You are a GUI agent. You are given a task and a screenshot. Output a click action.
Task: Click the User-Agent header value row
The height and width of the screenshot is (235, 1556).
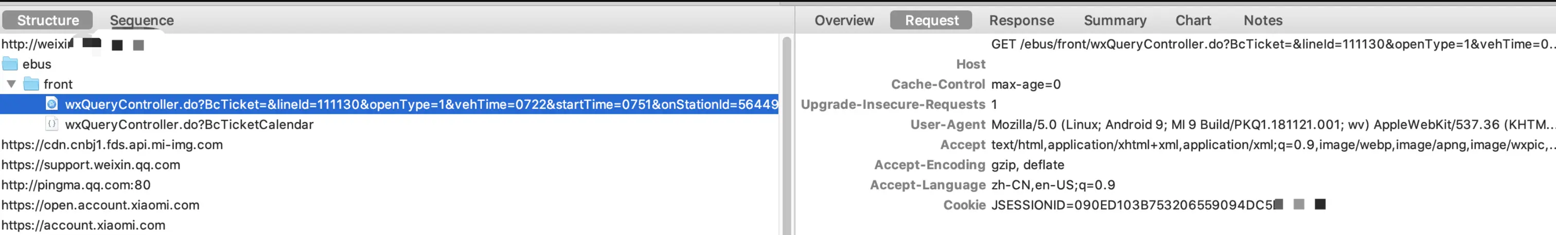(x=1175, y=124)
